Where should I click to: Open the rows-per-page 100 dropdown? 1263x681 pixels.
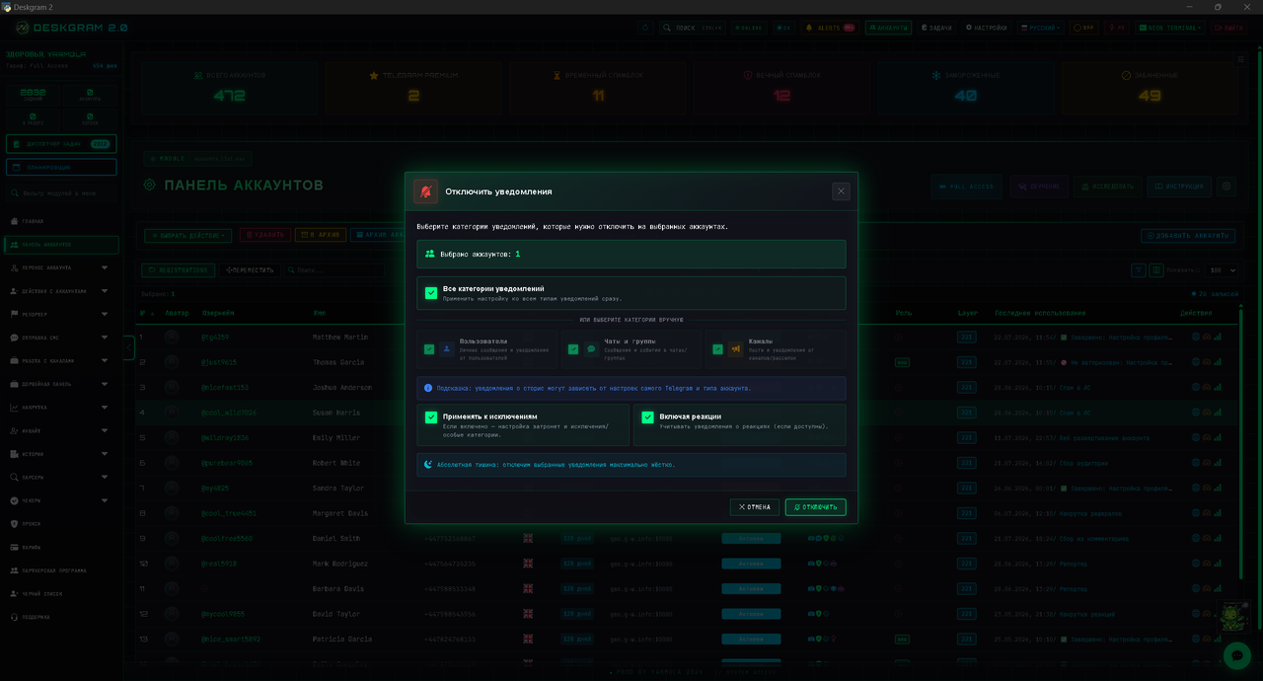(1222, 270)
